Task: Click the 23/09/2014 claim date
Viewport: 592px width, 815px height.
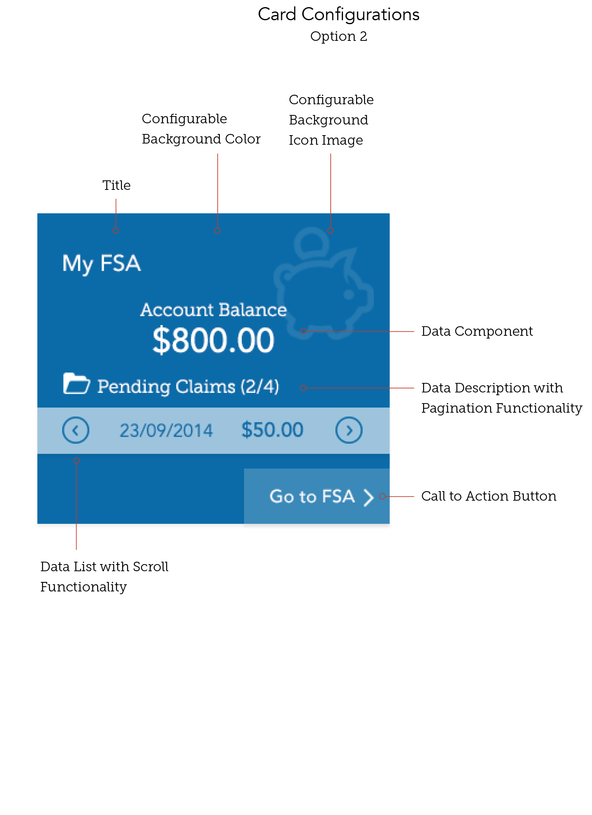Action: point(166,430)
